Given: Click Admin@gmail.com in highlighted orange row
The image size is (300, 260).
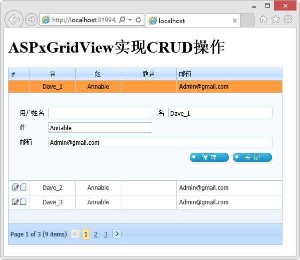Looking at the screenshot, I should pos(204,87).
